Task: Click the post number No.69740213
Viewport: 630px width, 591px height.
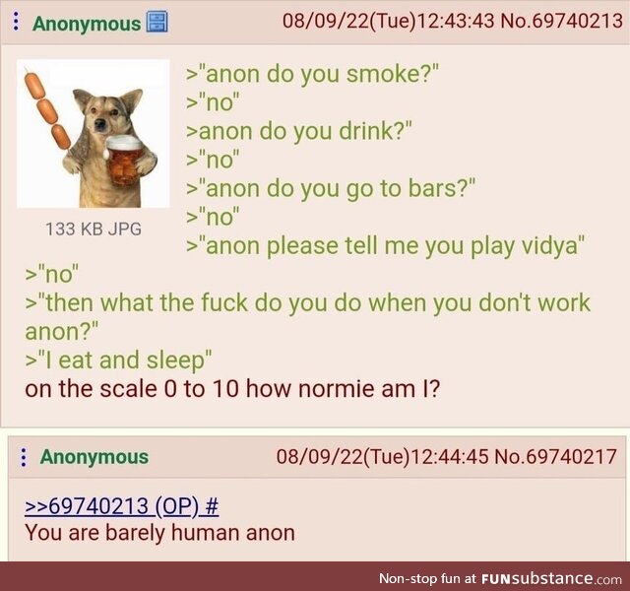Action: (x=561, y=21)
